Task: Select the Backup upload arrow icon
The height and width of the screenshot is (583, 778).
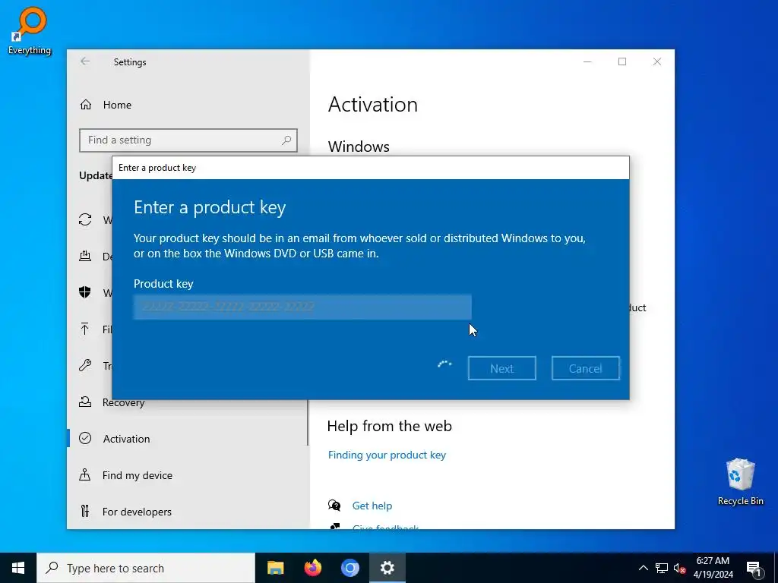Action: [85, 329]
